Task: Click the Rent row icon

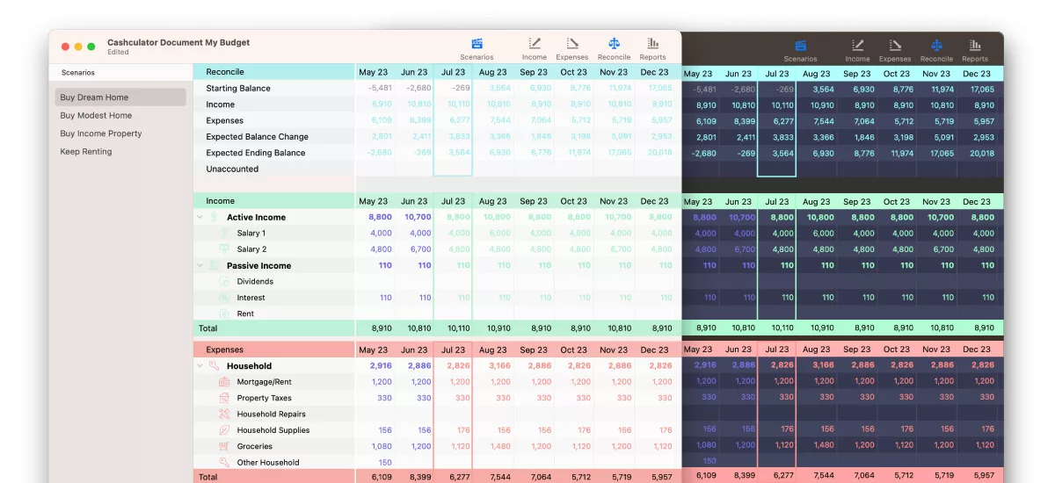Action: [223, 314]
